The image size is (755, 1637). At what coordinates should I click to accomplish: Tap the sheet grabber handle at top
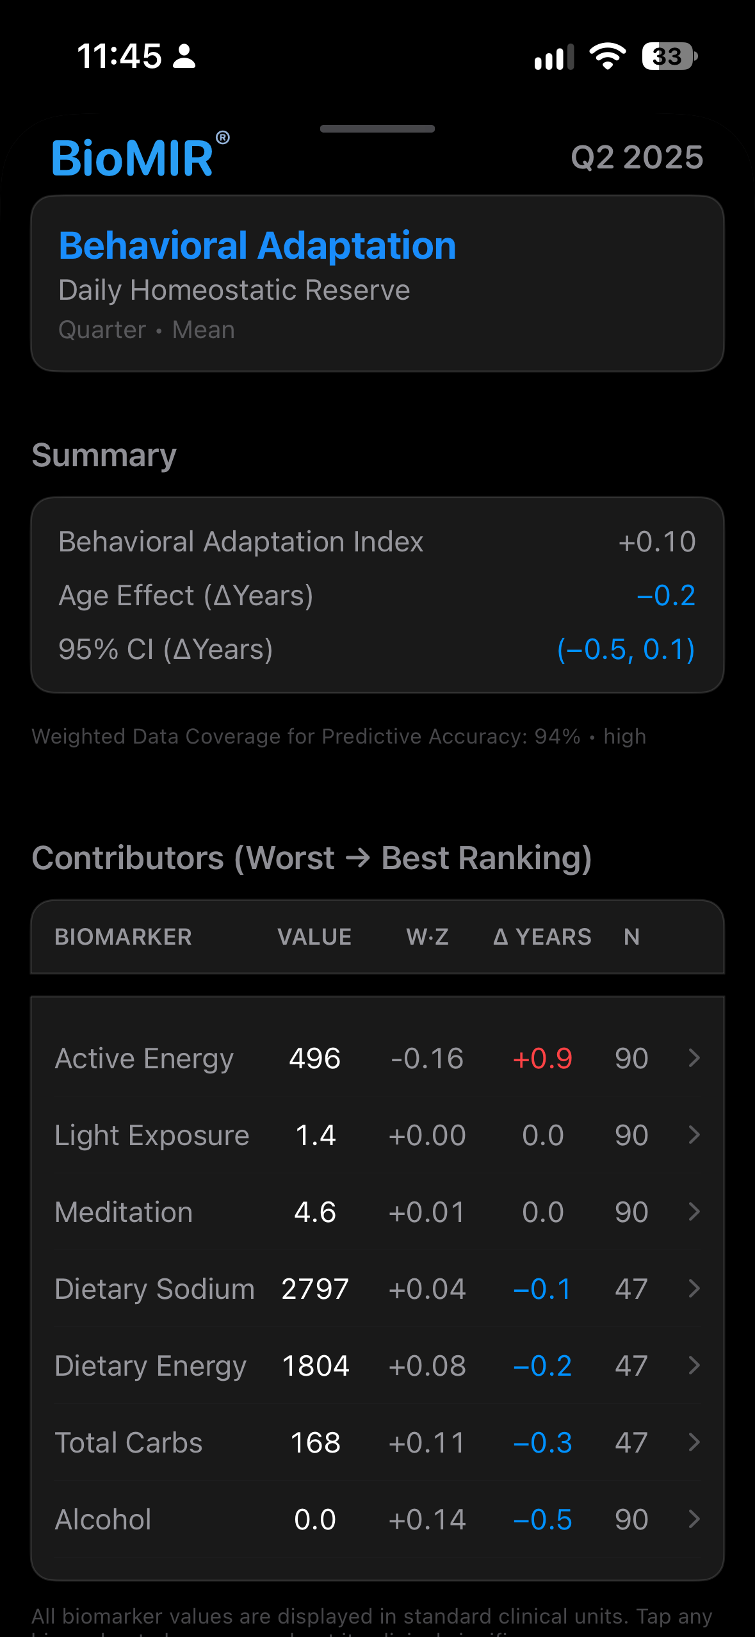pos(377,129)
